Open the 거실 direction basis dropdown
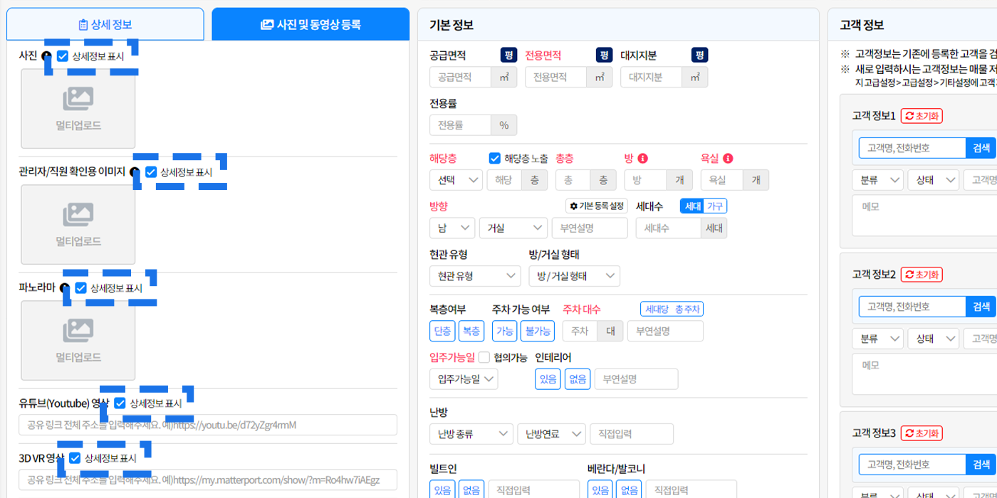Image resolution: width=997 pixels, height=498 pixels. 513,228
